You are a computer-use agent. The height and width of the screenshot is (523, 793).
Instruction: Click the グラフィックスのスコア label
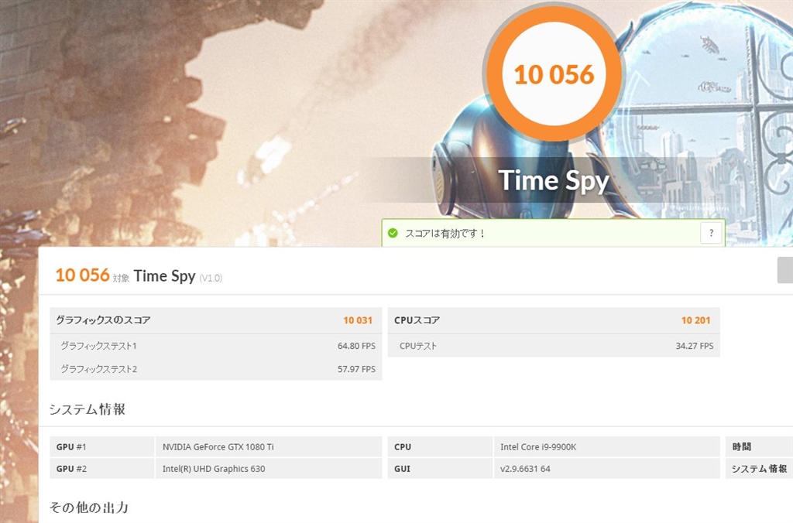pos(103,320)
